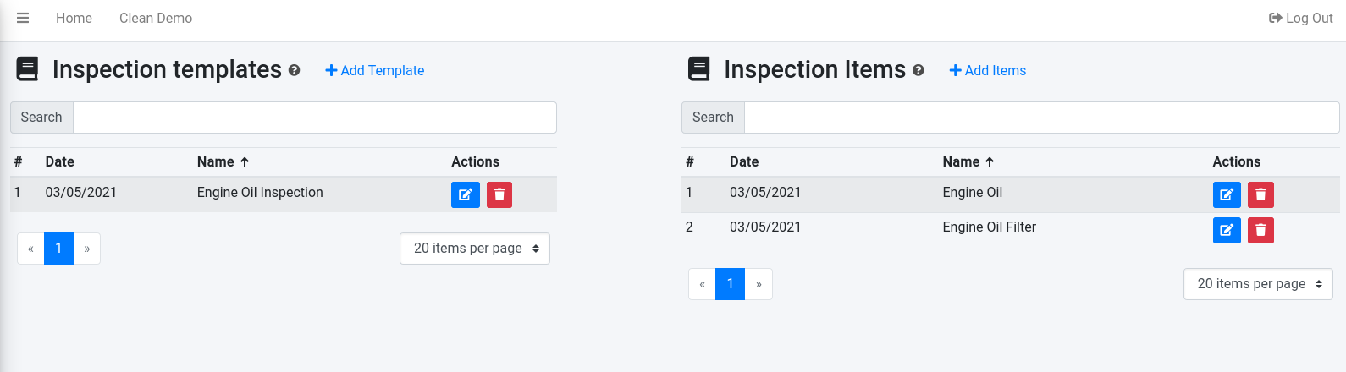
Task: Focus the Inspection Items search field
Action: click(1041, 118)
